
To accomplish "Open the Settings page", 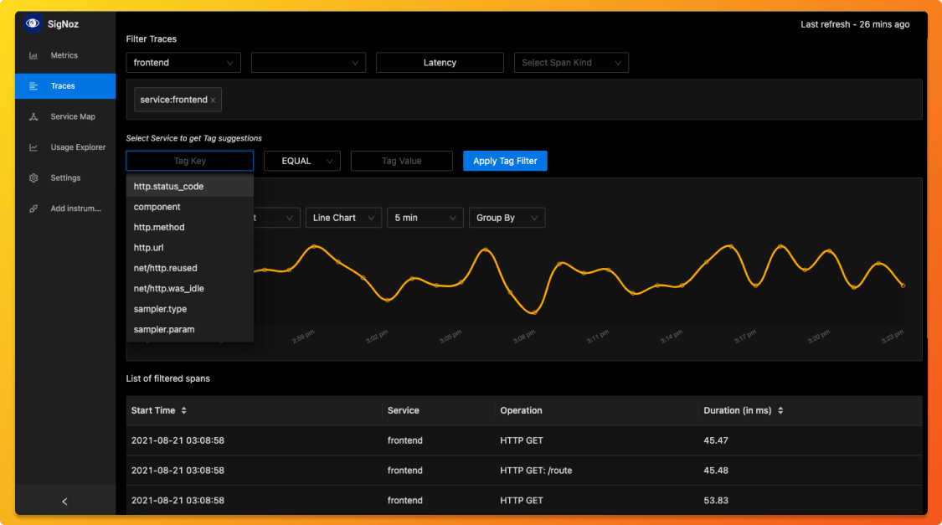I will (x=64, y=178).
